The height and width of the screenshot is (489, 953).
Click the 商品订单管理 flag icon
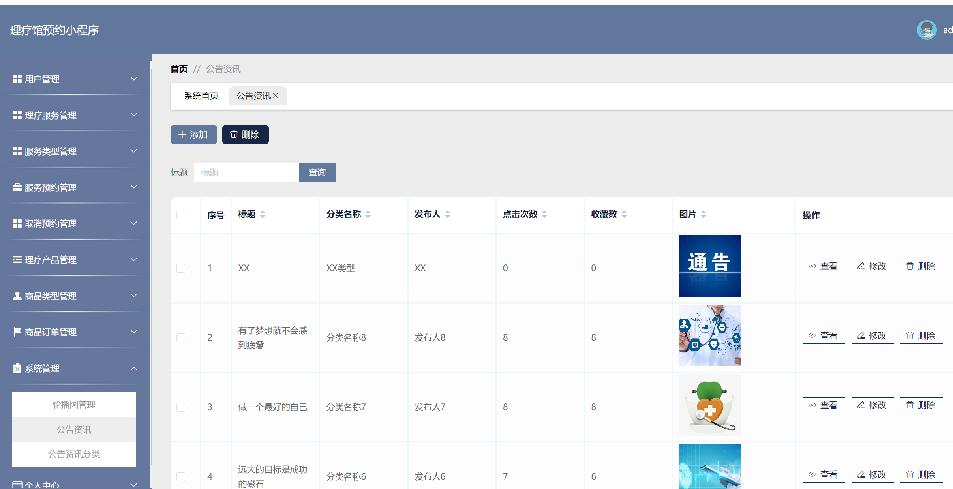click(17, 332)
